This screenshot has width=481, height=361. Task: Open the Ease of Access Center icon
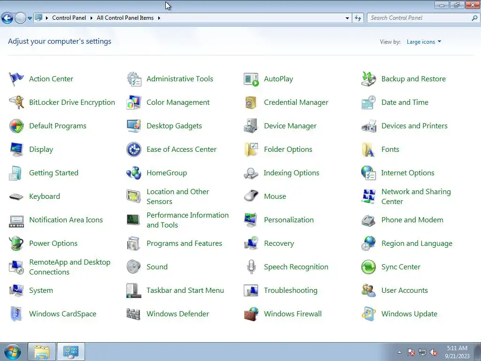(134, 149)
